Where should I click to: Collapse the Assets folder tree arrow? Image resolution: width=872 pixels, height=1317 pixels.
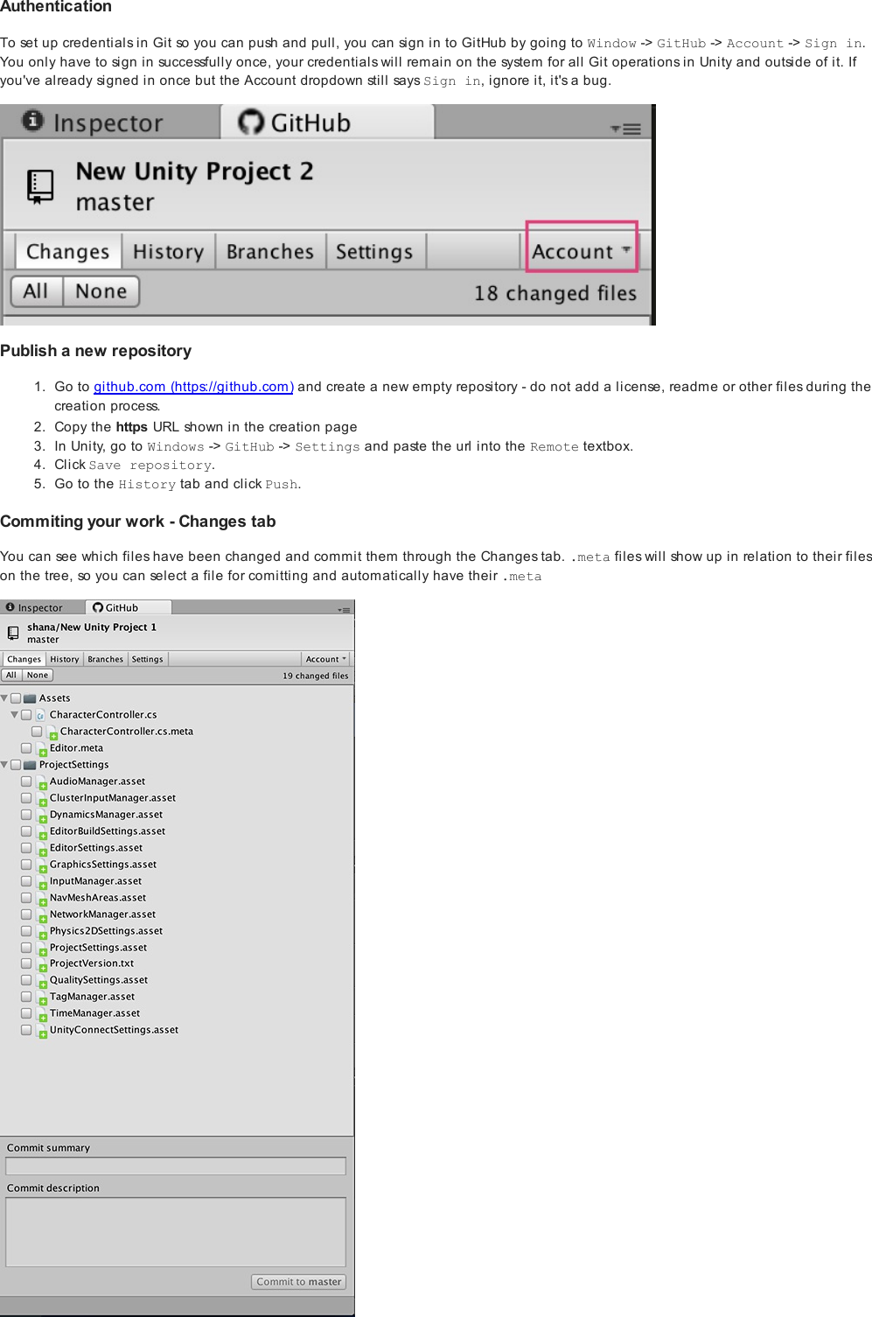(4, 698)
